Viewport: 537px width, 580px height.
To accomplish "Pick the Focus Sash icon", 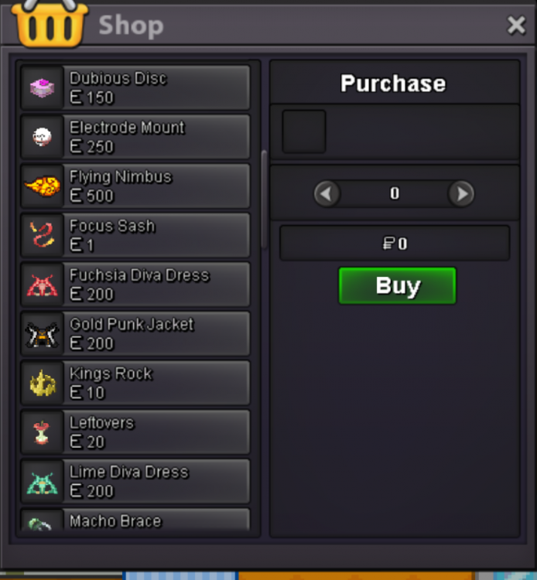I will 42,234.
